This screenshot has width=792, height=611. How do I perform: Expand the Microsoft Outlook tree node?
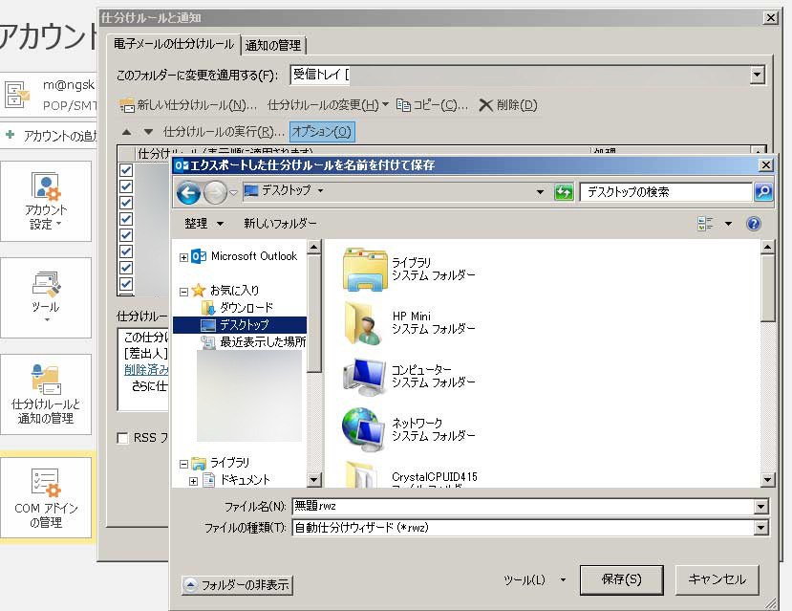(x=184, y=257)
